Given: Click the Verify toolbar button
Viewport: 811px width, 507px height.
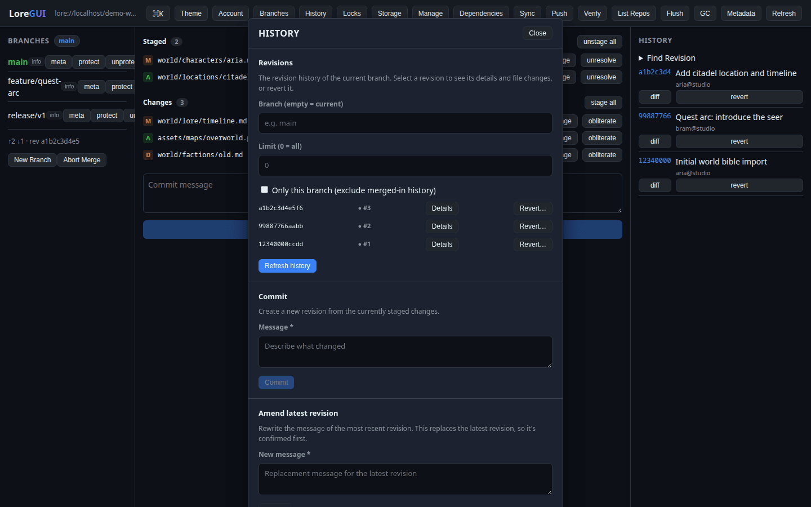Looking at the screenshot, I should pos(592,14).
